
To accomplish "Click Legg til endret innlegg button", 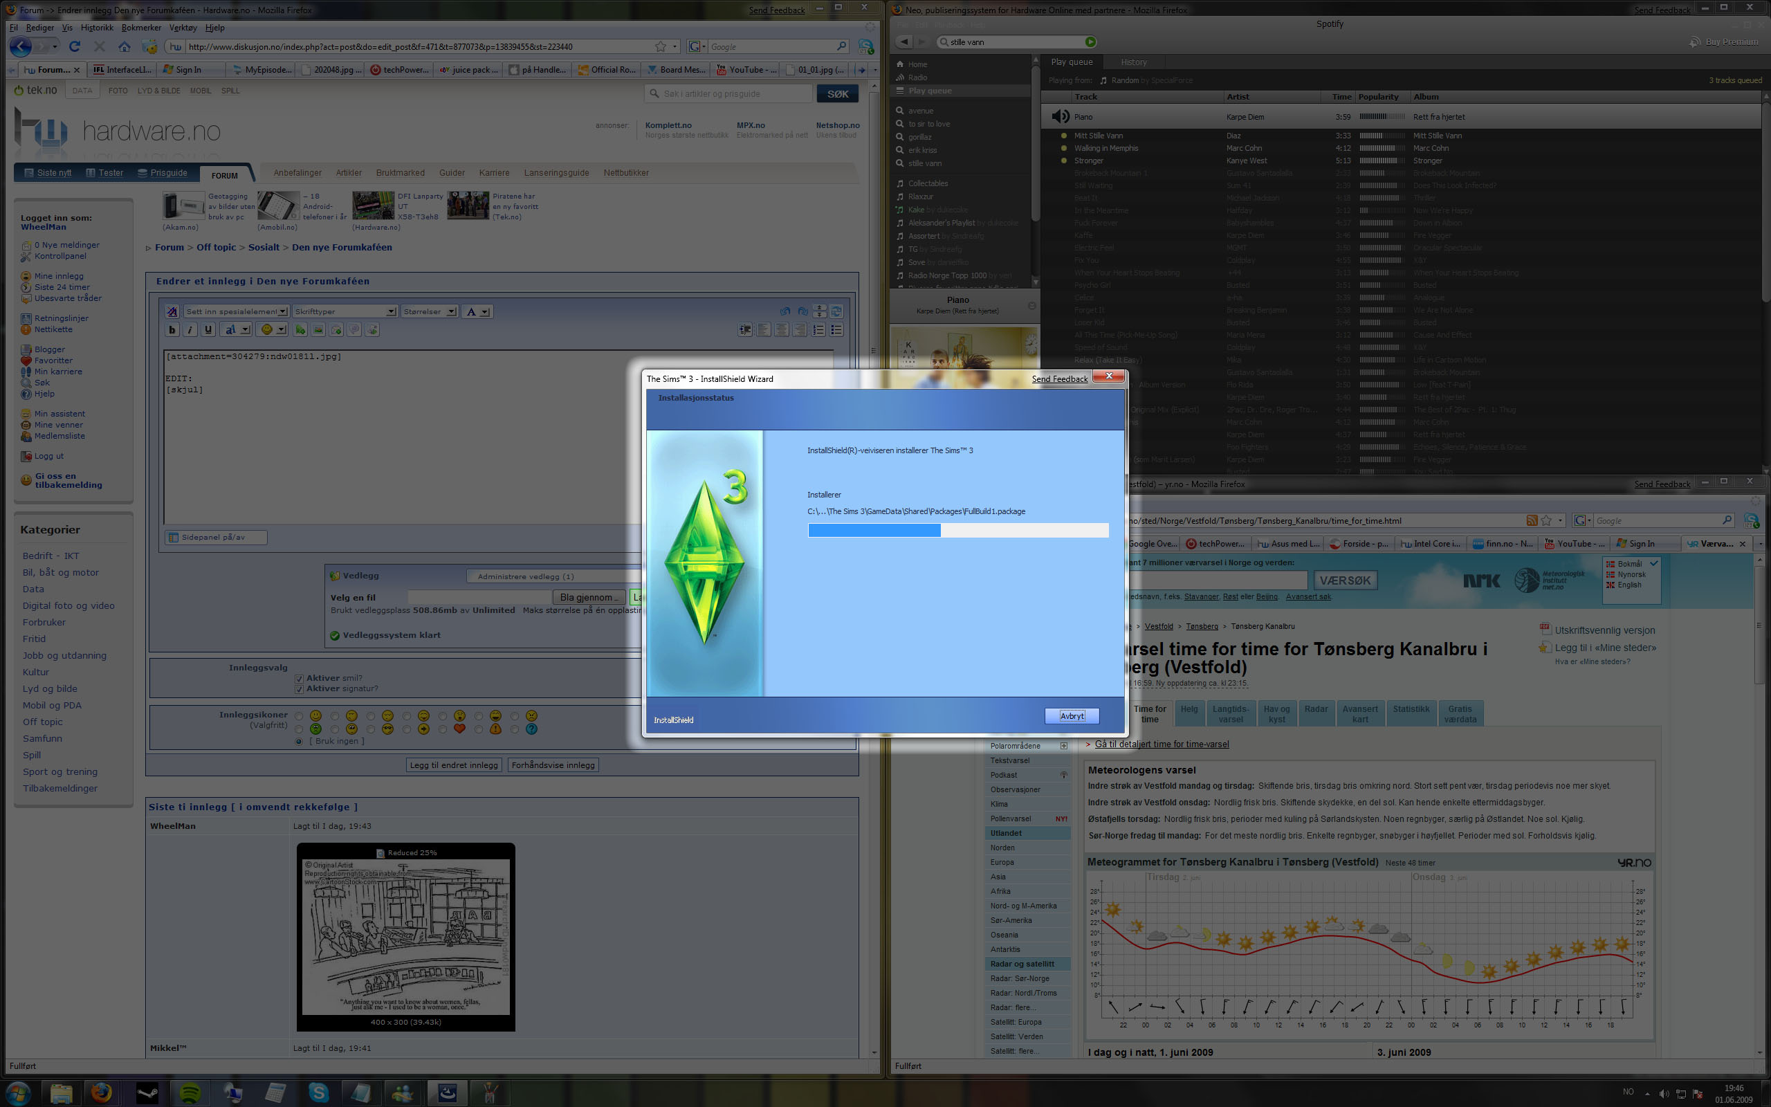I will tap(454, 765).
